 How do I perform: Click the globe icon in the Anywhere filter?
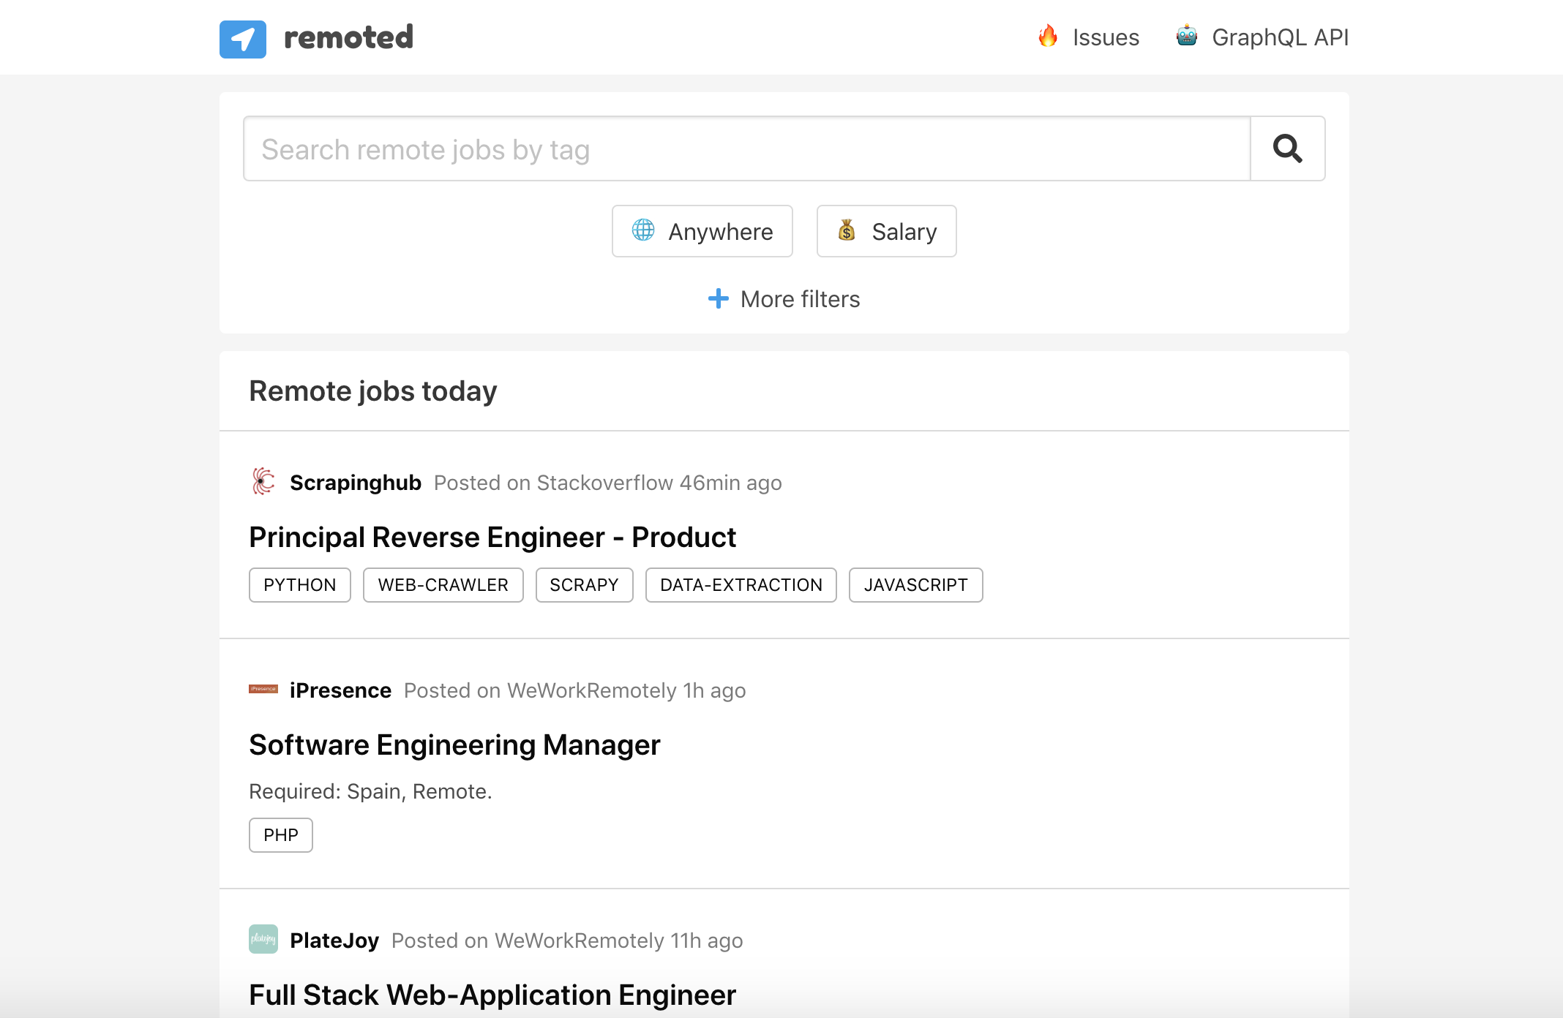[642, 231]
